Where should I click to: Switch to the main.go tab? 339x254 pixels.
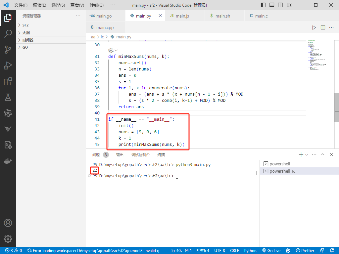click(106, 16)
